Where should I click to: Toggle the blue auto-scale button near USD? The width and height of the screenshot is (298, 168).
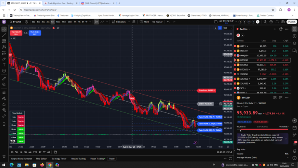pyautogui.click(x=220, y=28)
